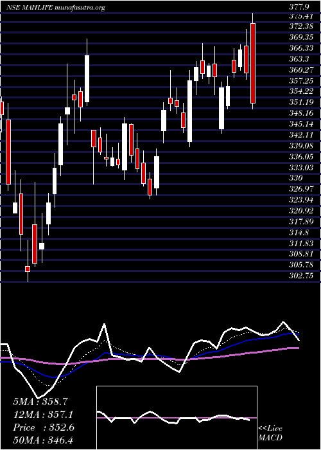
Task: Click the 320.92 axis label
Action: [x=300, y=211]
